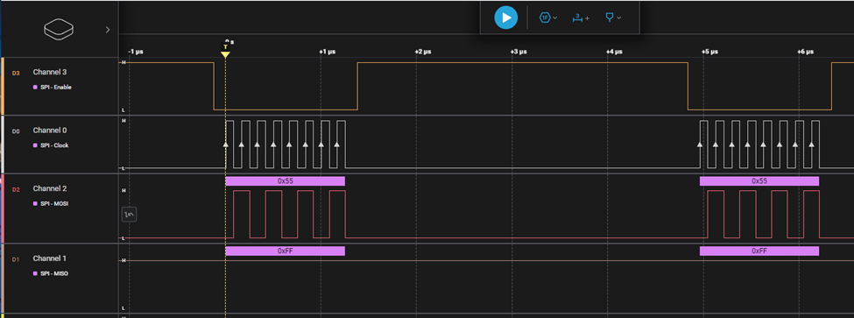Click the +3 µs time ruler label
Viewport: 854px width, 318px height.
tap(519, 52)
